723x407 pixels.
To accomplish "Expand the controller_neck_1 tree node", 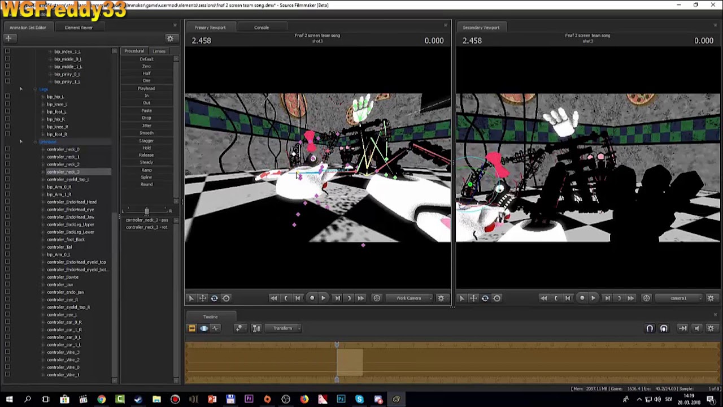I will [x=43, y=157].
